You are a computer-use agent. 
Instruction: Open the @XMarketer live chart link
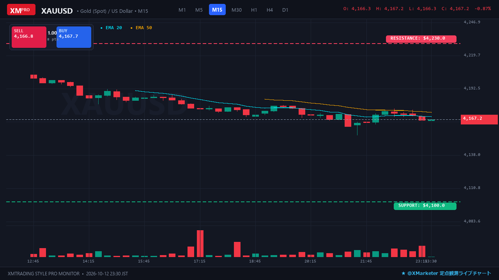[x=446, y=274]
